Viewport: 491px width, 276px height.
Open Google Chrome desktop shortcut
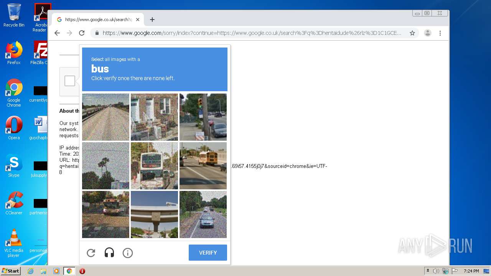(14, 93)
